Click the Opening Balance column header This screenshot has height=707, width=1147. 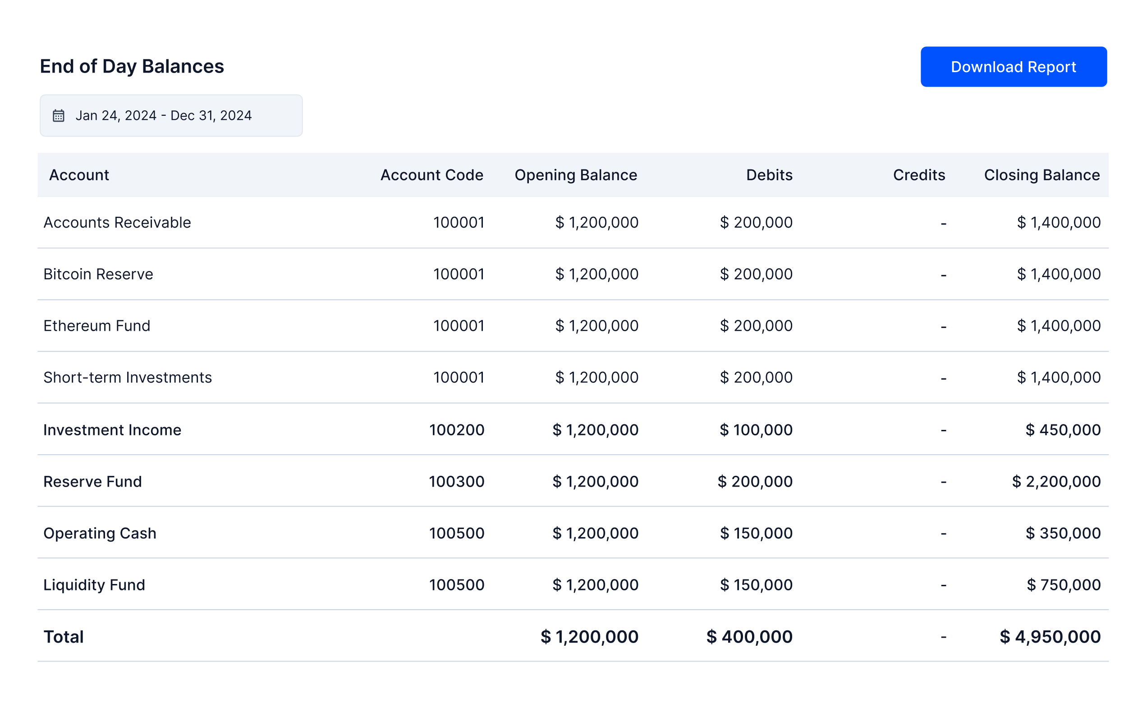[576, 175]
